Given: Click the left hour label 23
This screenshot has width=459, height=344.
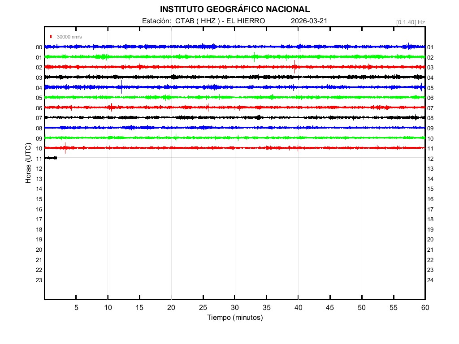Looking at the screenshot, I should pos(39,280).
